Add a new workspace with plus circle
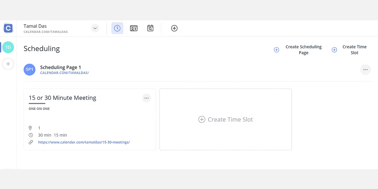The image size is (378, 189). (8, 64)
